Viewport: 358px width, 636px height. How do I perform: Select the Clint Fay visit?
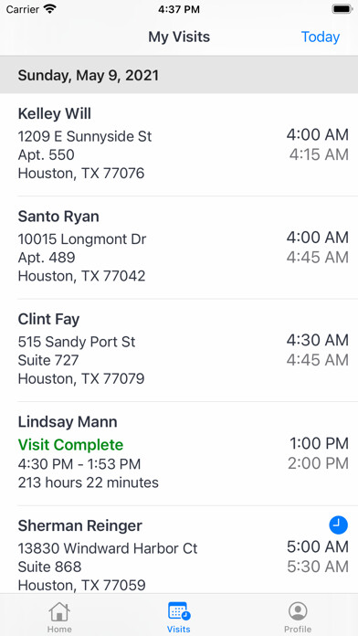coord(179,351)
